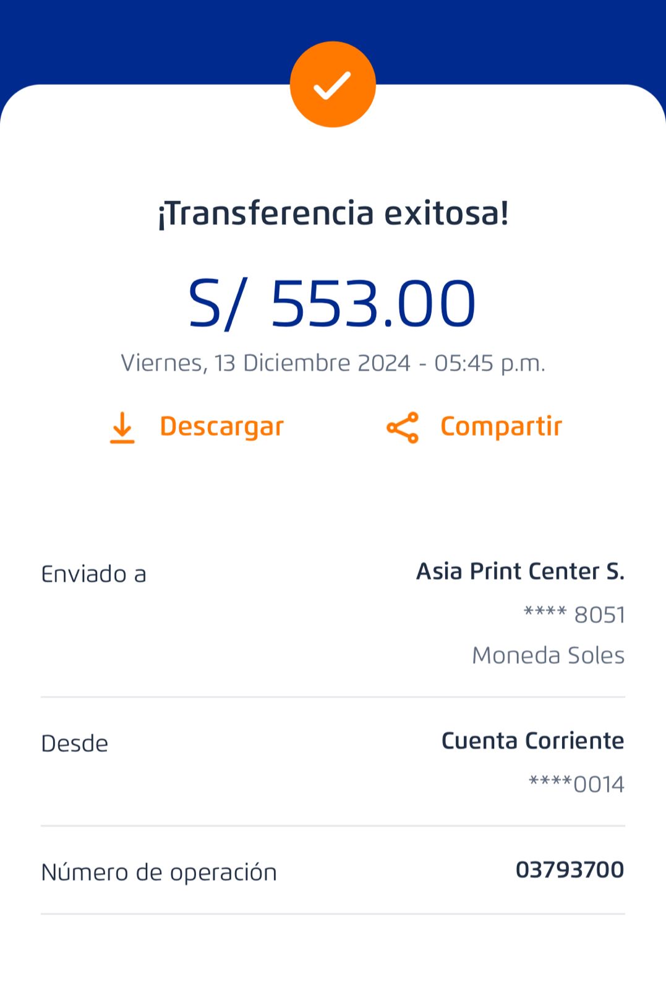Tap the divider line below Moneda Soles
Image resolution: width=666 pixels, height=990 pixels.
[333, 697]
